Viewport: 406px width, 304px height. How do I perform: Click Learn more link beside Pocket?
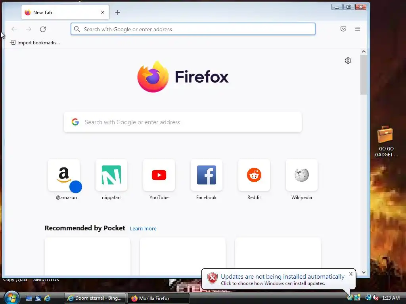[x=143, y=228]
